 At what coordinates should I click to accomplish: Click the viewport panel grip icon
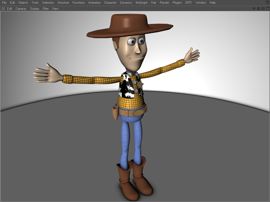(3, 9)
